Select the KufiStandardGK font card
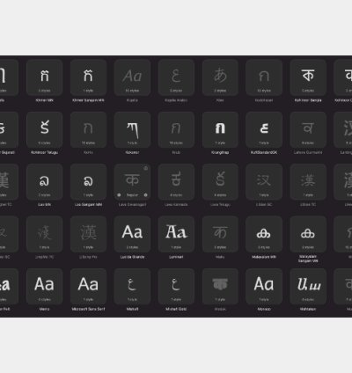This screenshot has height=373, width=352. 264,130
